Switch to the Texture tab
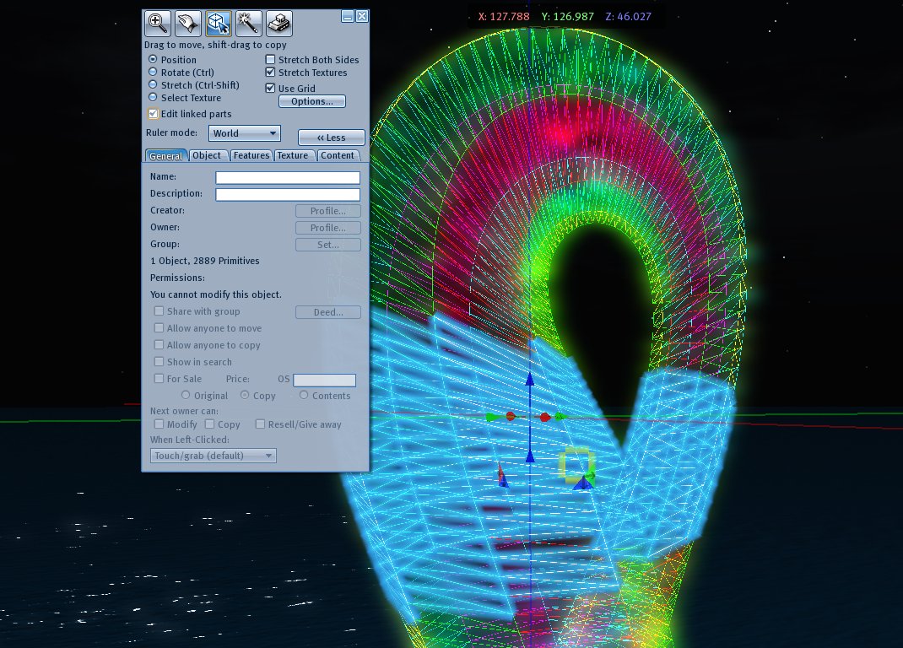The height and width of the screenshot is (648, 903). pyautogui.click(x=293, y=155)
